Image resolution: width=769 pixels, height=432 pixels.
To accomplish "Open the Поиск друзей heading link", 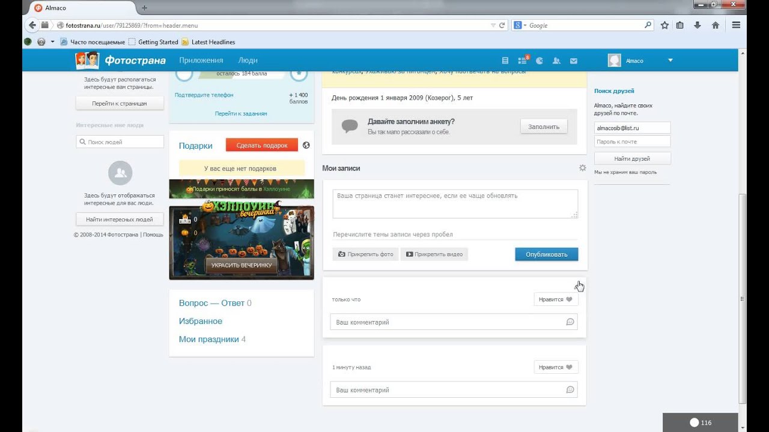I will tap(614, 91).
